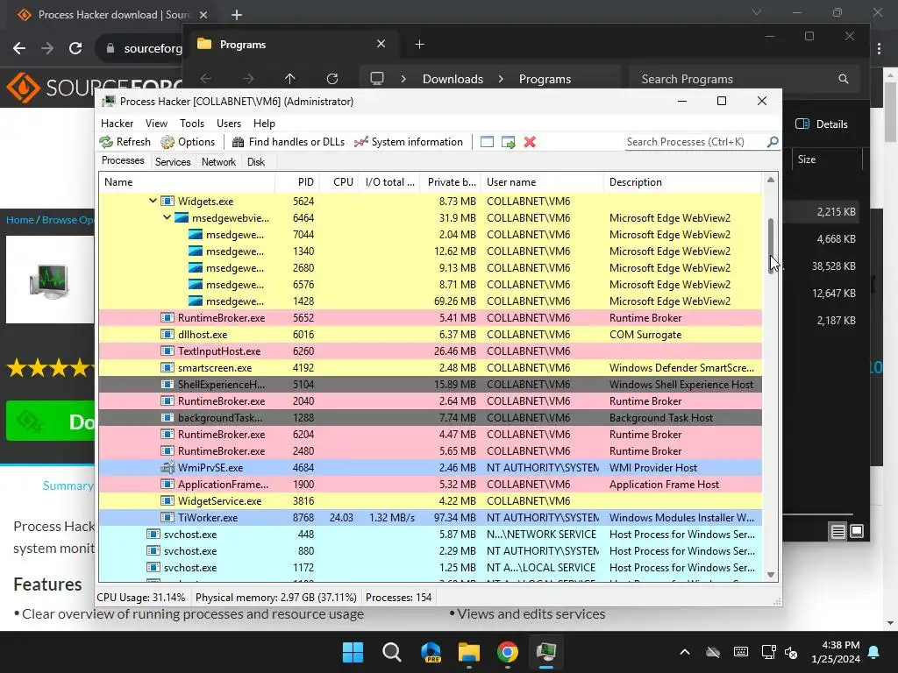This screenshot has height=673, width=898.
Task: Click the find window icon in toolbar
Action: click(x=487, y=142)
